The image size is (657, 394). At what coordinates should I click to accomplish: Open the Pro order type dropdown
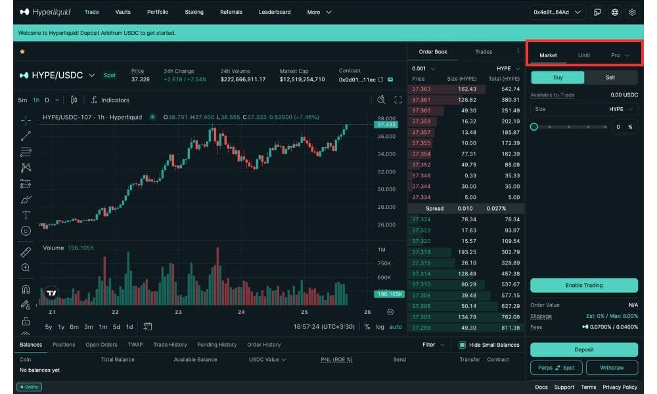(x=620, y=55)
